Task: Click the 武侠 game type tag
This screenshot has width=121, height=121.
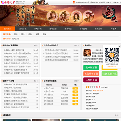Action: pos(102,90)
